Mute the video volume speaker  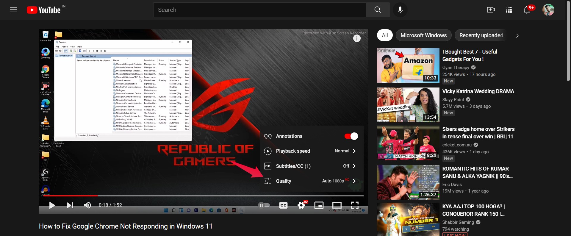87,205
